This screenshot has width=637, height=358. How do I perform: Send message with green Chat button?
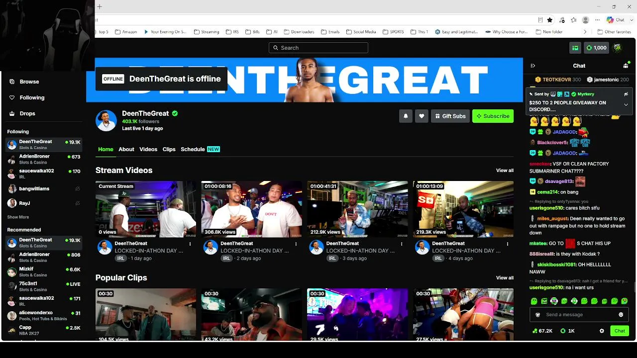(x=620, y=331)
